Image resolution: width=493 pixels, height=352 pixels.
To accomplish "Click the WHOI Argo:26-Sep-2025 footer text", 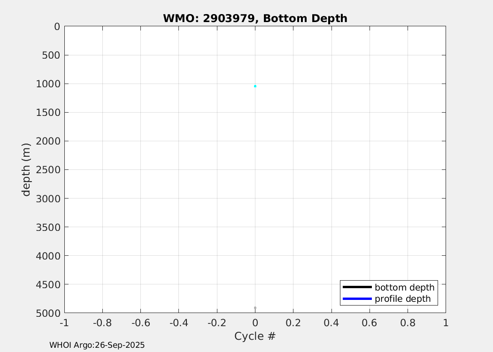I will click(97, 345).
